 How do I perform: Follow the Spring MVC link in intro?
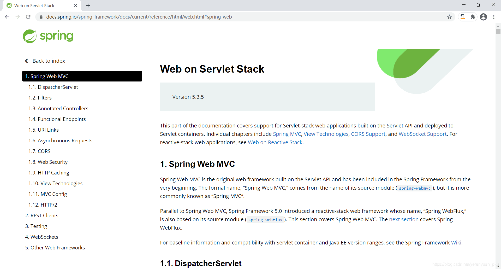[x=287, y=134]
